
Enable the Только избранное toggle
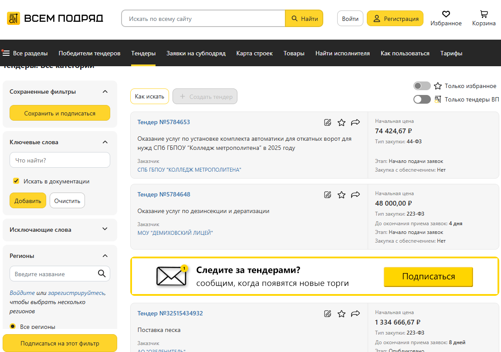[x=422, y=86]
